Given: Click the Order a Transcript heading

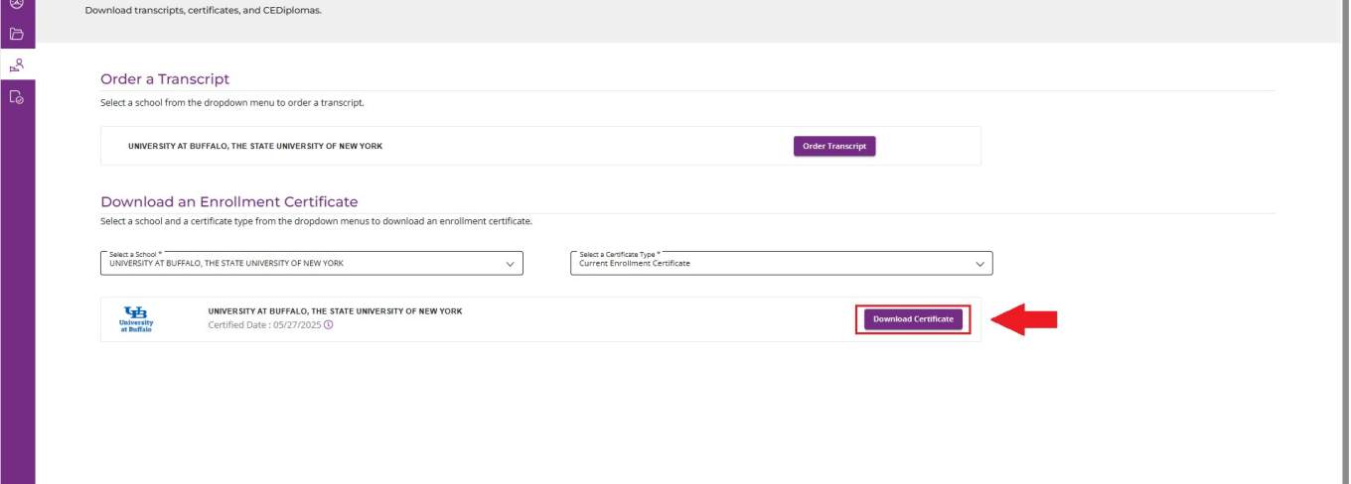Looking at the screenshot, I should [165, 79].
